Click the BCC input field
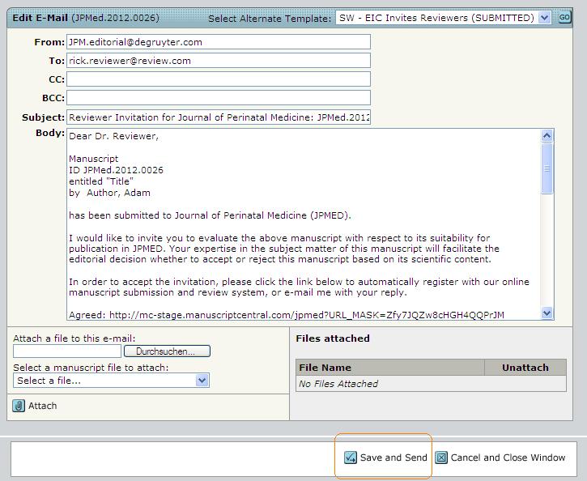This screenshot has width=587, height=481. click(218, 98)
